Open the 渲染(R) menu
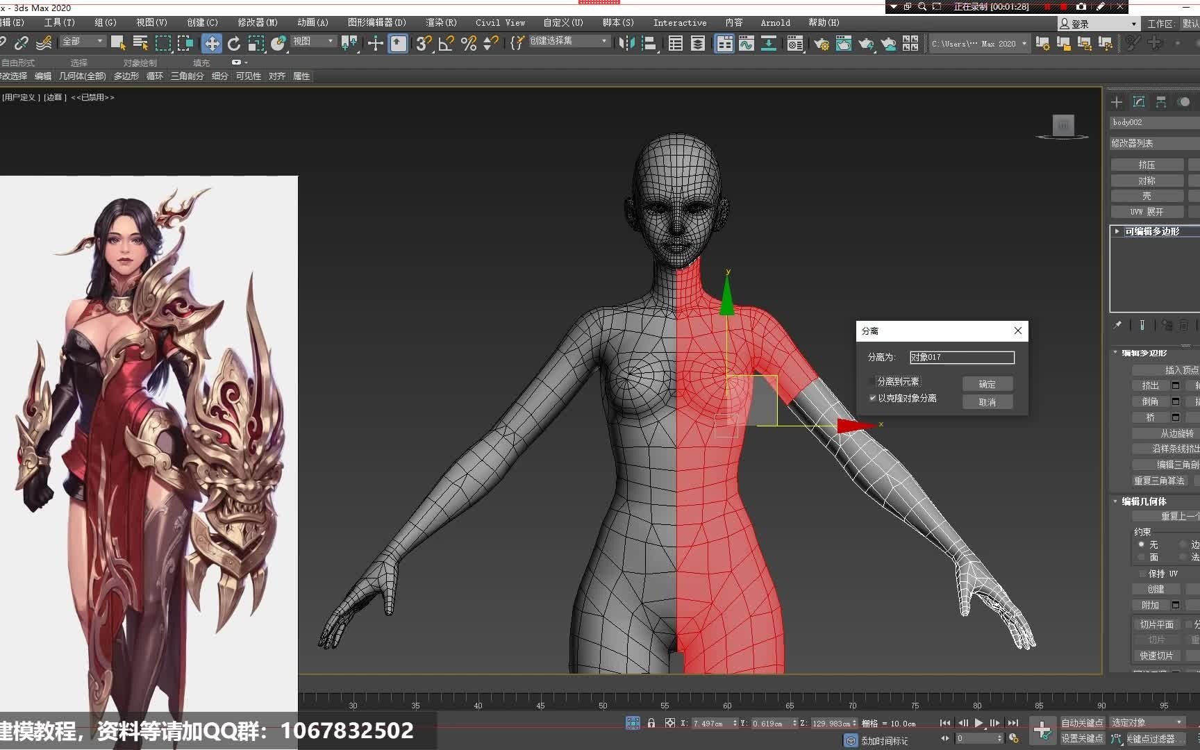 coord(441,23)
